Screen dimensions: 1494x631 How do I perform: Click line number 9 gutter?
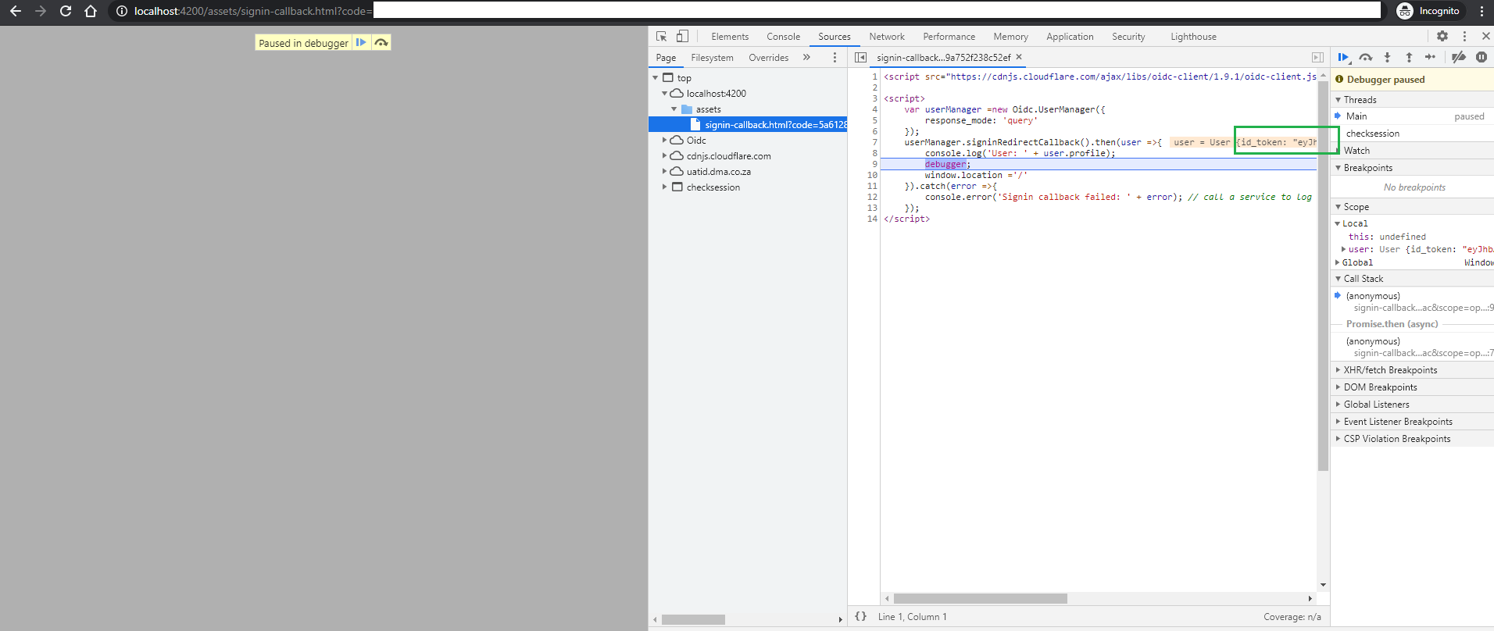click(874, 164)
